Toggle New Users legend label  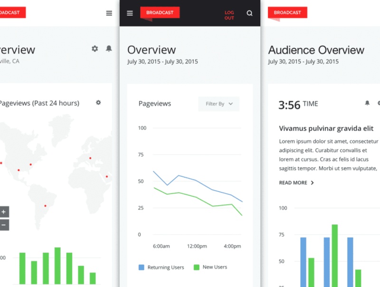pyautogui.click(x=215, y=267)
